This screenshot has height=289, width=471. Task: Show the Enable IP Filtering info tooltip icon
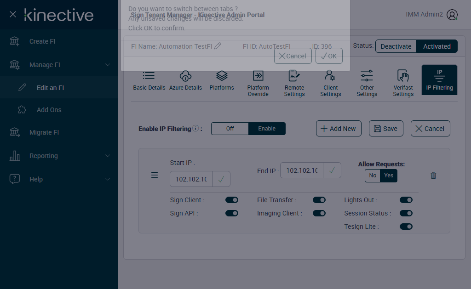195,128
